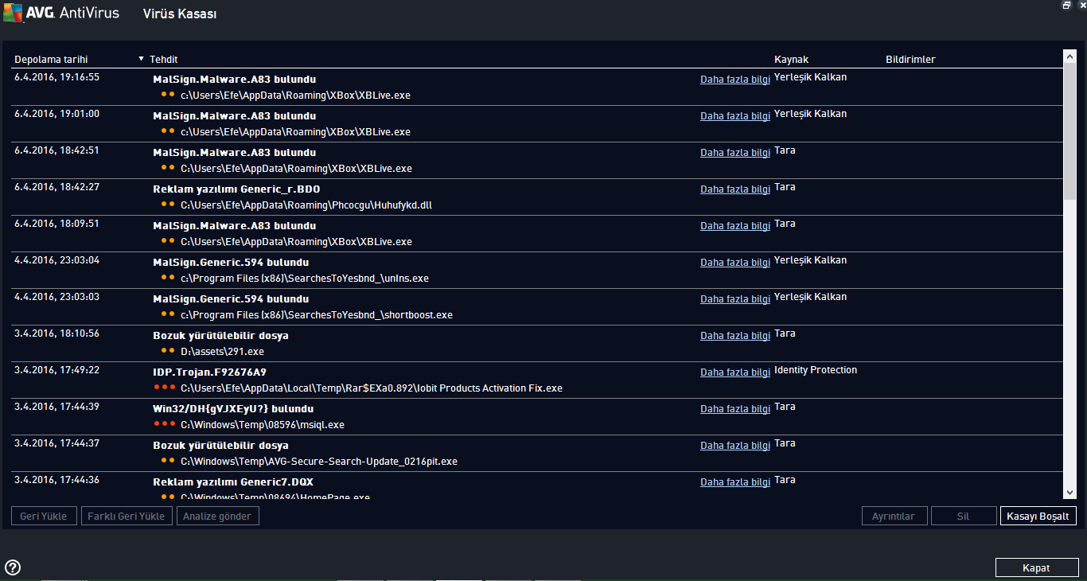Image resolution: width=1087 pixels, height=581 pixels.
Task: Click the Ayrıntılar button
Action: pyautogui.click(x=894, y=516)
